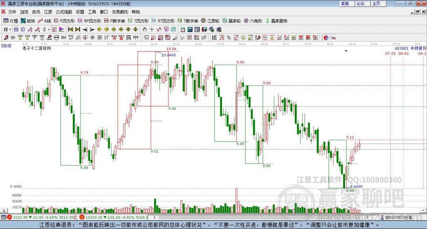Open the 浏览 menu
The image size is (427, 229).
tap(24, 12)
